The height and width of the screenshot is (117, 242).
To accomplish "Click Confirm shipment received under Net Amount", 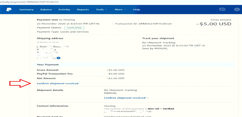I will [x=58, y=83].
